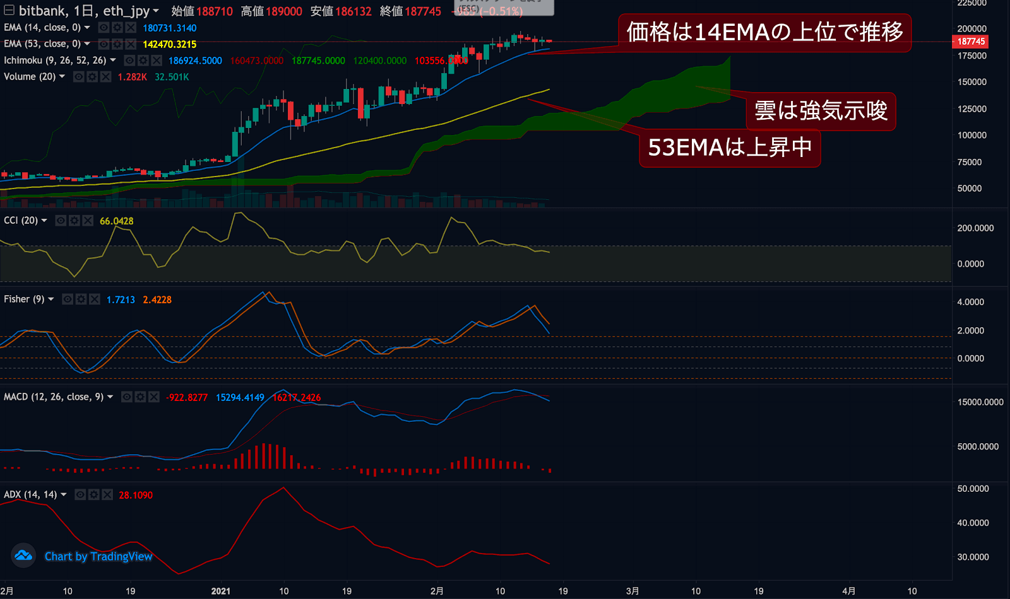Toggle visibility of the Ichimoku cloud
The height and width of the screenshot is (599, 1010).
pyautogui.click(x=129, y=61)
